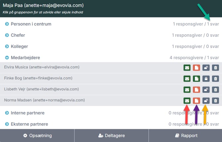Open the Opsætning tab
The width and height of the screenshot is (222, 142).
coord(37,135)
